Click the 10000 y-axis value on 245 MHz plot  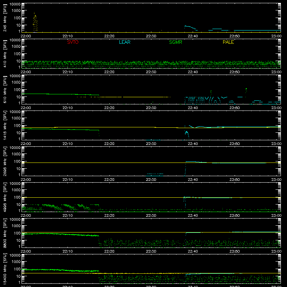pos(15,4)
